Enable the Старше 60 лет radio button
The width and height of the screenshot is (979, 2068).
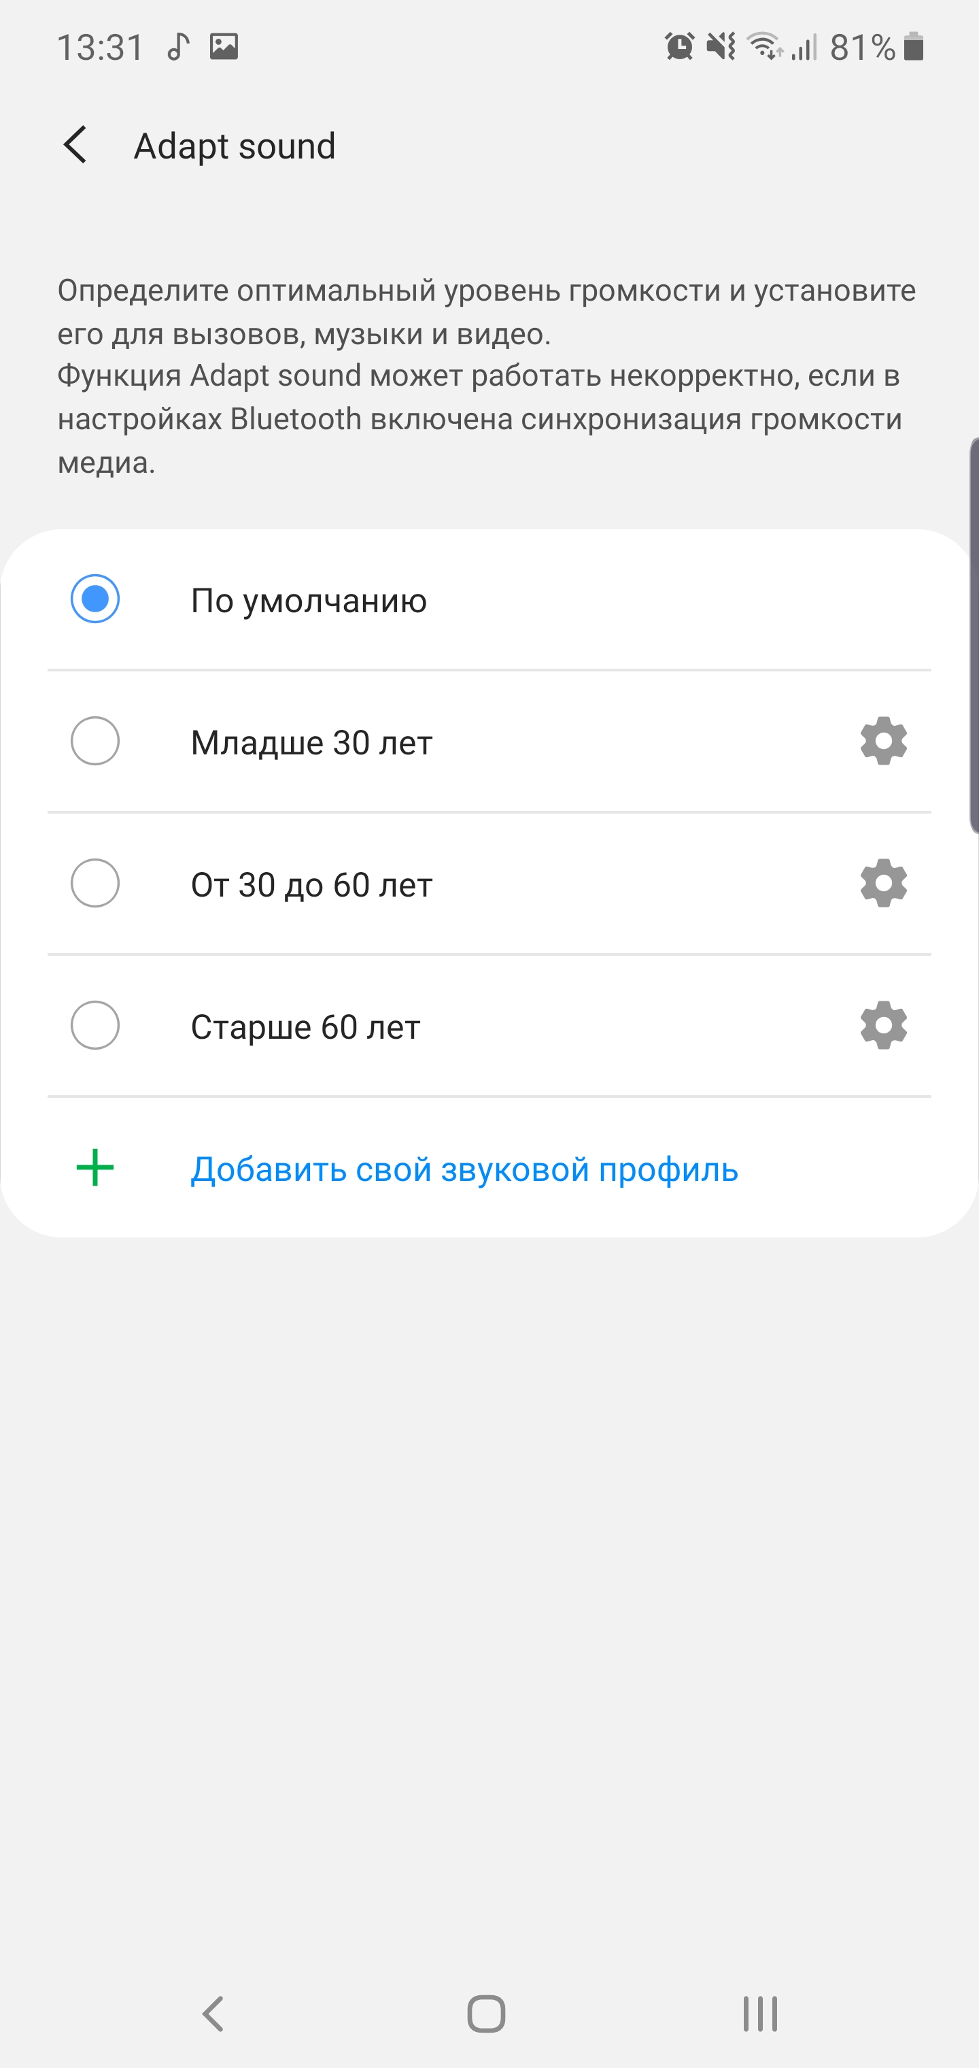click(95, 1025)
